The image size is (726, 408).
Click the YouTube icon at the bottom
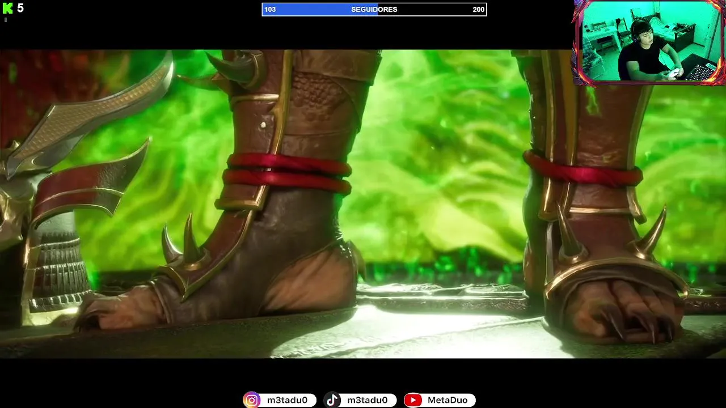point(413,400)
